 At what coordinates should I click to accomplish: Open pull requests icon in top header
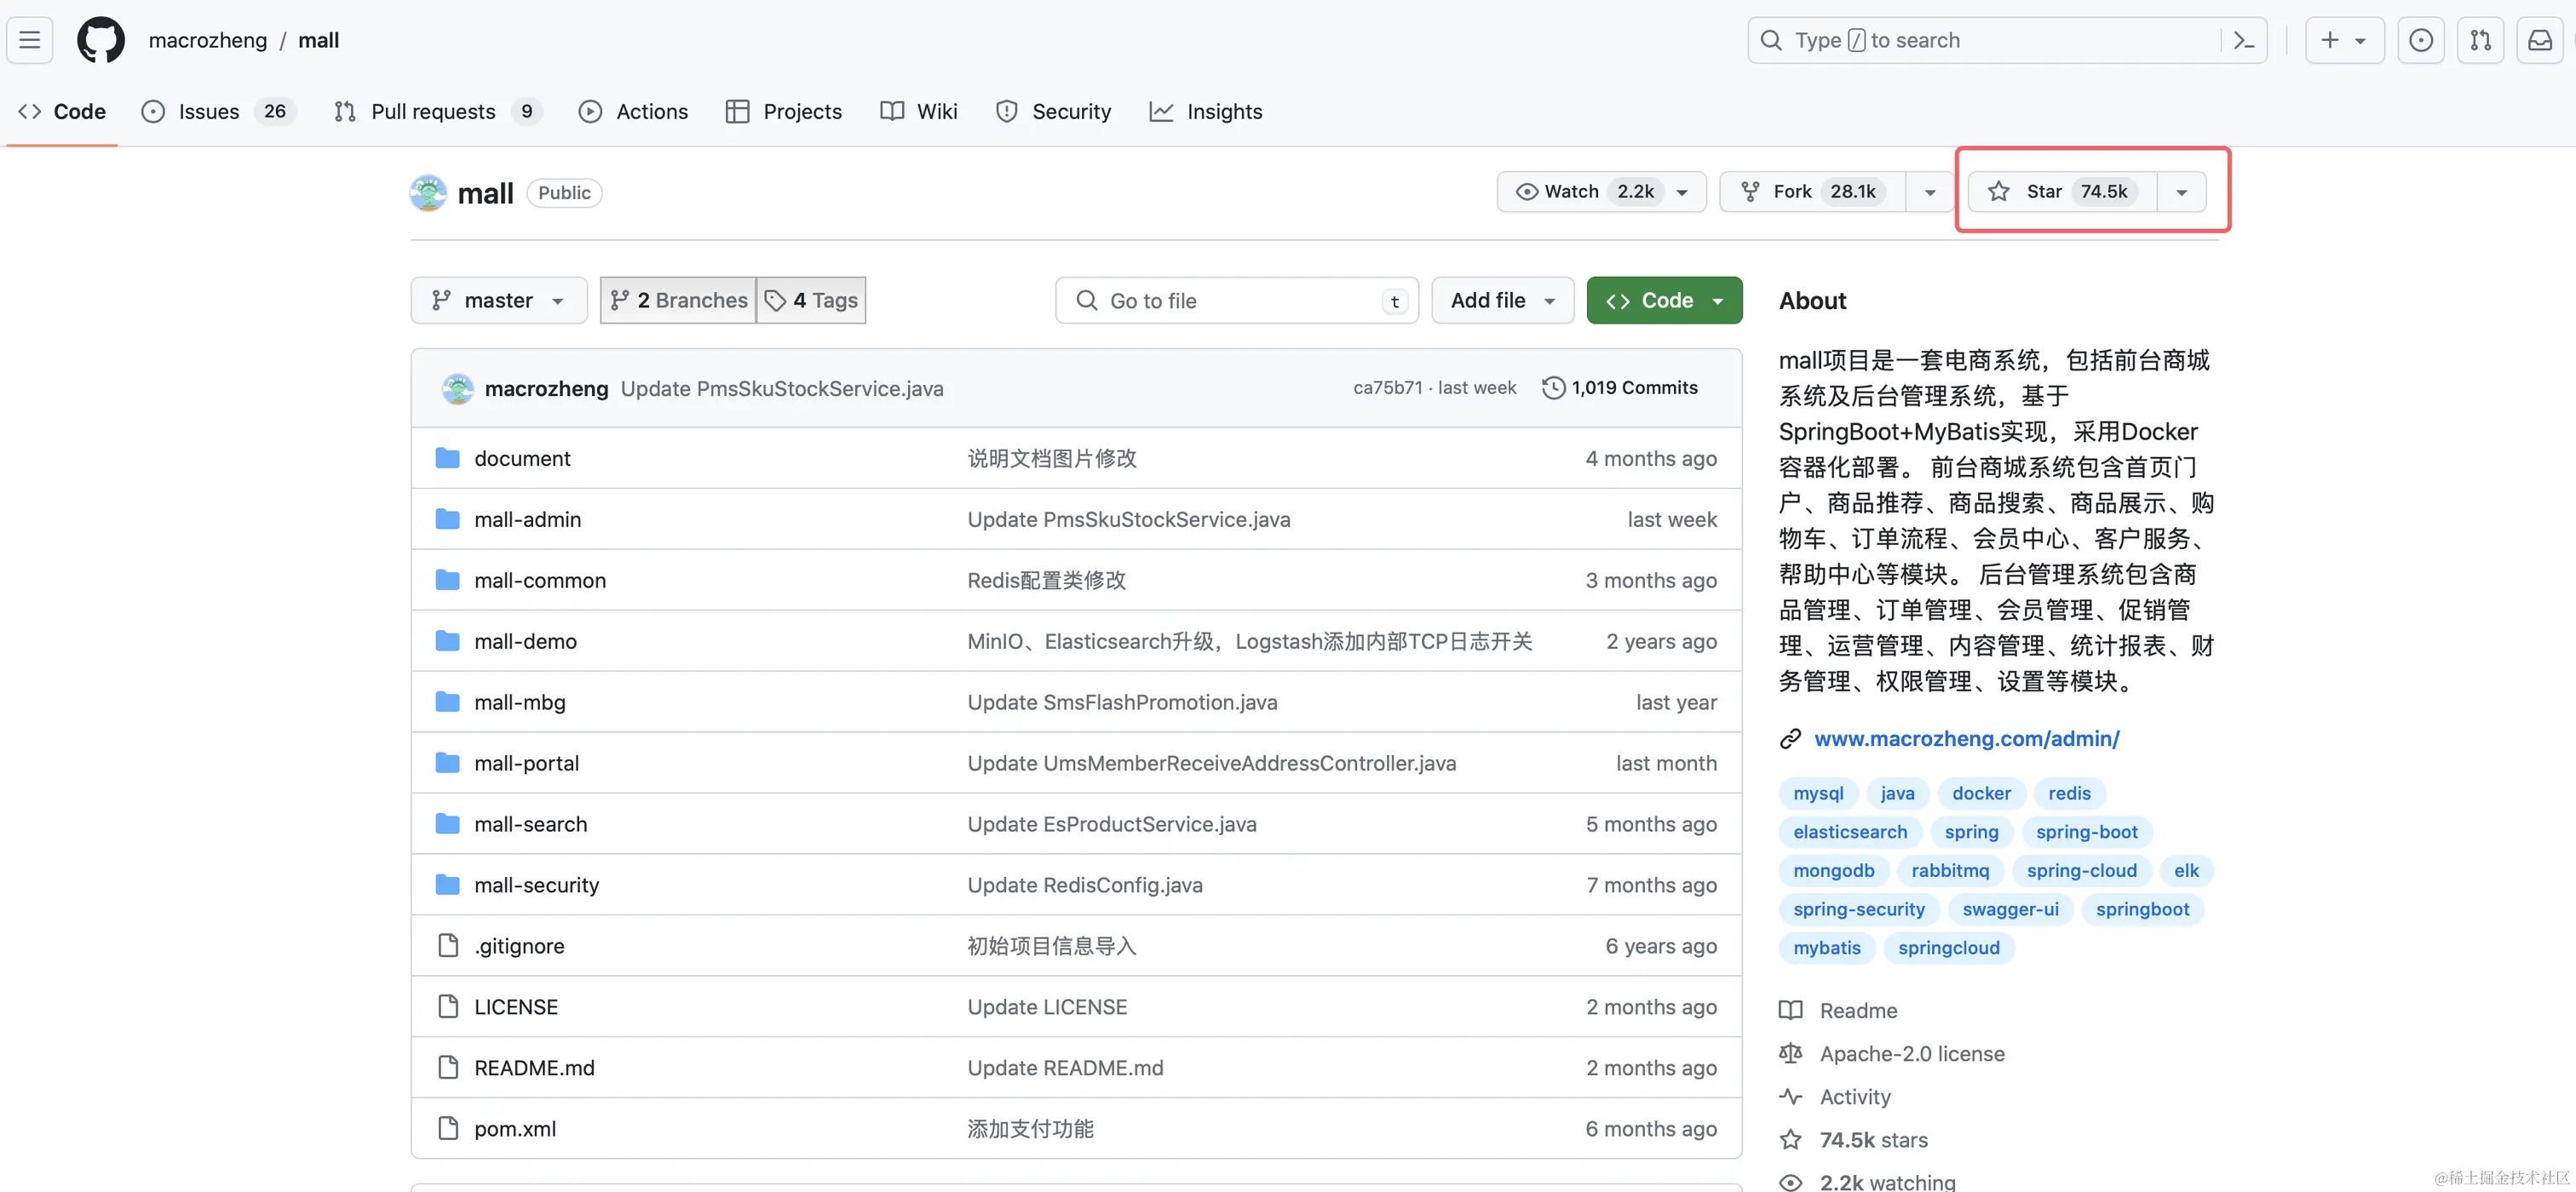[x=2480, y=40]
